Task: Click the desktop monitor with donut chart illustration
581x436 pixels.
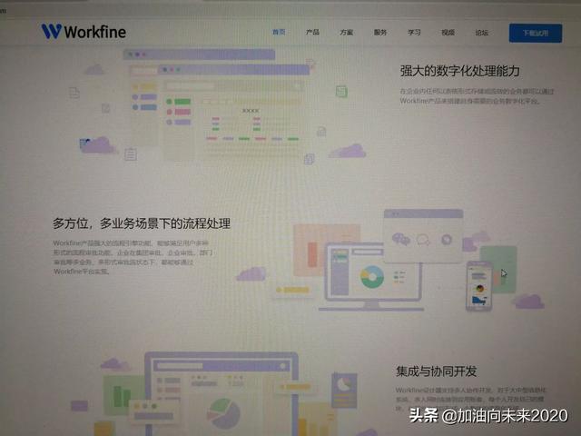Action: (x=370, y=276)
